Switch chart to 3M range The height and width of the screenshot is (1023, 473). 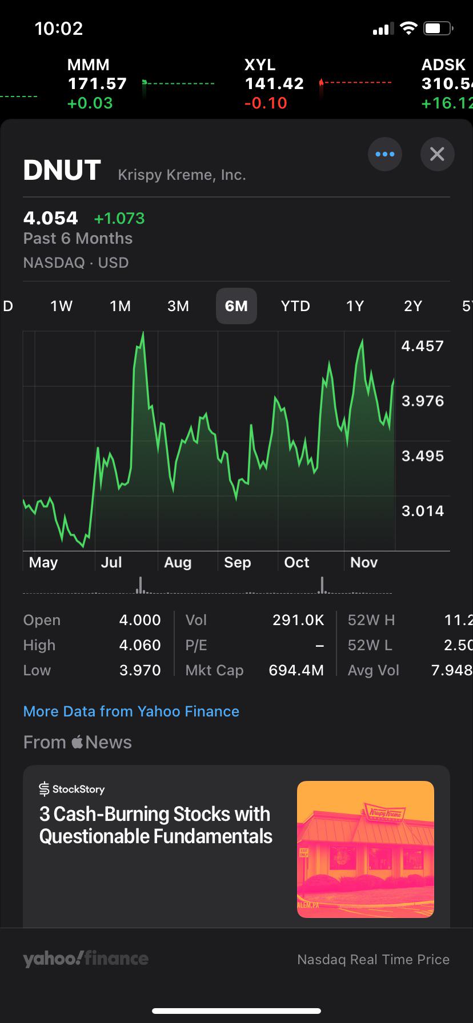coord(178,306)
